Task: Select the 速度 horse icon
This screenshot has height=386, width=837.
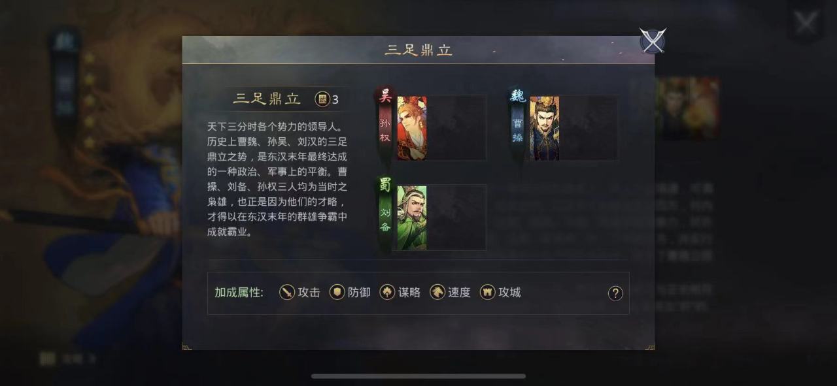Action: [x=437, y=293]
